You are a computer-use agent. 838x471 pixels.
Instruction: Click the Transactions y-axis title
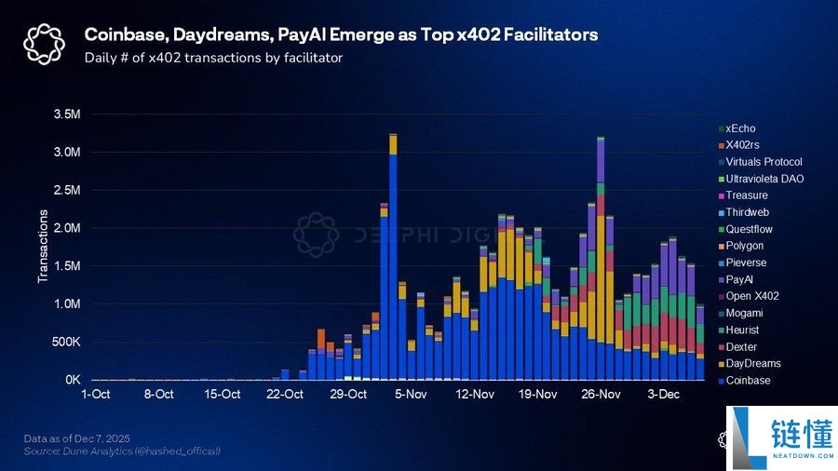coord(43,246)
